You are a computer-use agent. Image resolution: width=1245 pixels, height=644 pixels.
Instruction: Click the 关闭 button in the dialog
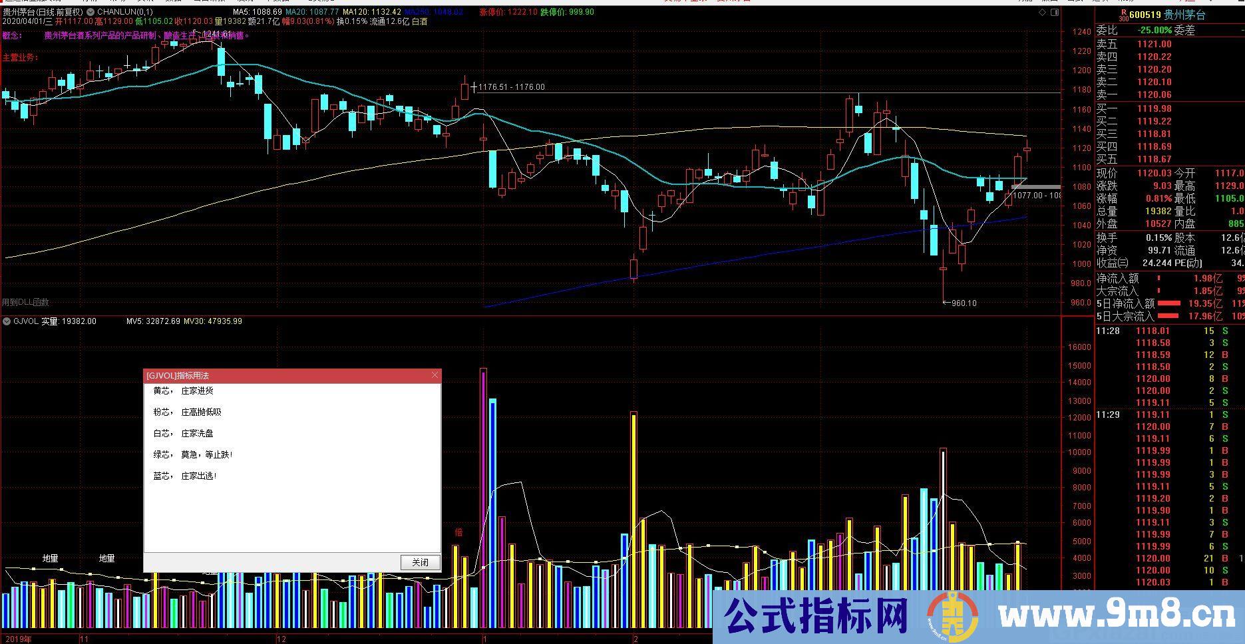click(x=420, y=562)
